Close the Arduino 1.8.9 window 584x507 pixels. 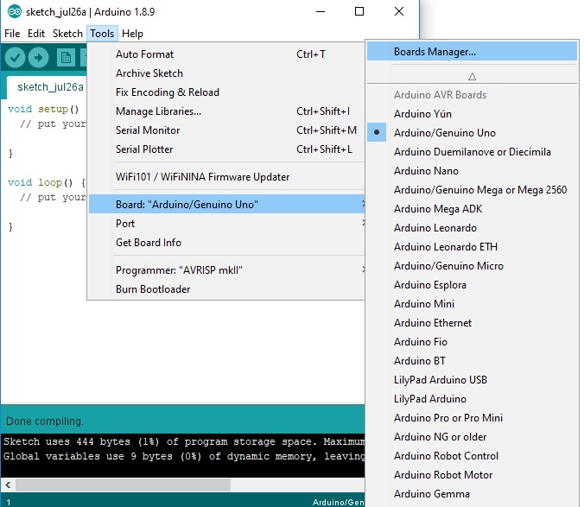pyautogui.click(x=399, y=11)
